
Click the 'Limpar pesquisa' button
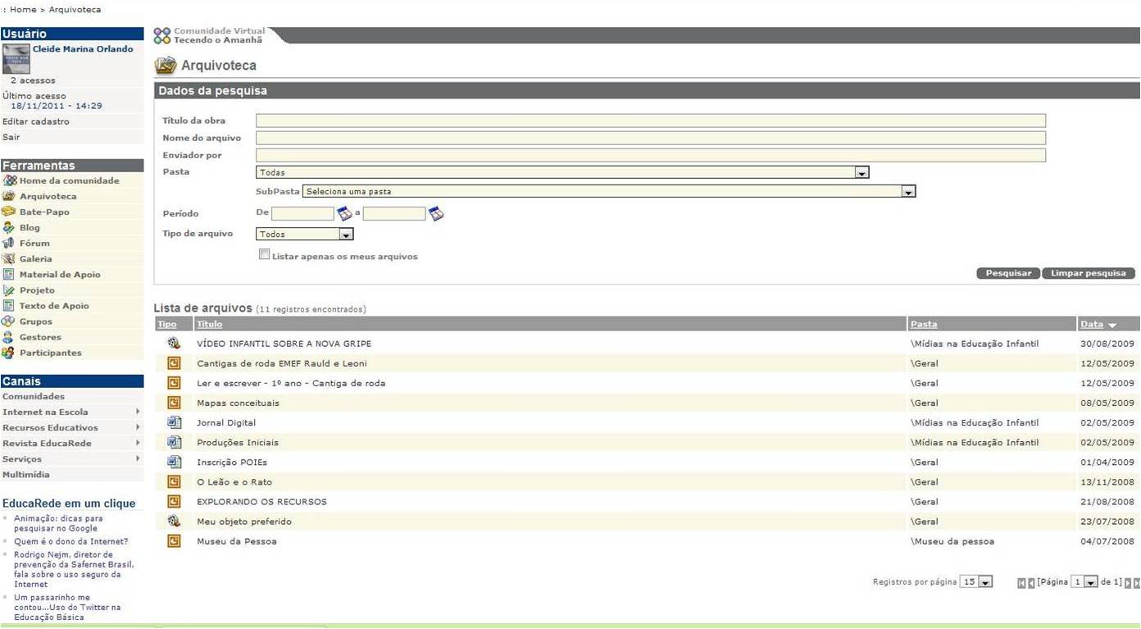tap(1088, 273)
